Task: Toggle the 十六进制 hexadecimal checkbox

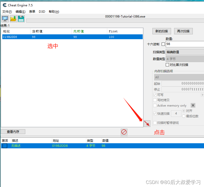Action: (x=163, y=44)
